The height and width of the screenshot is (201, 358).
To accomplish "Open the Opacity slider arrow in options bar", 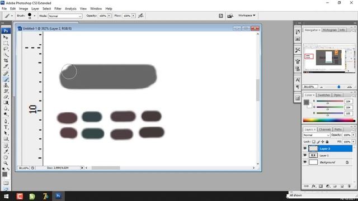I will (x=109, y=16).
